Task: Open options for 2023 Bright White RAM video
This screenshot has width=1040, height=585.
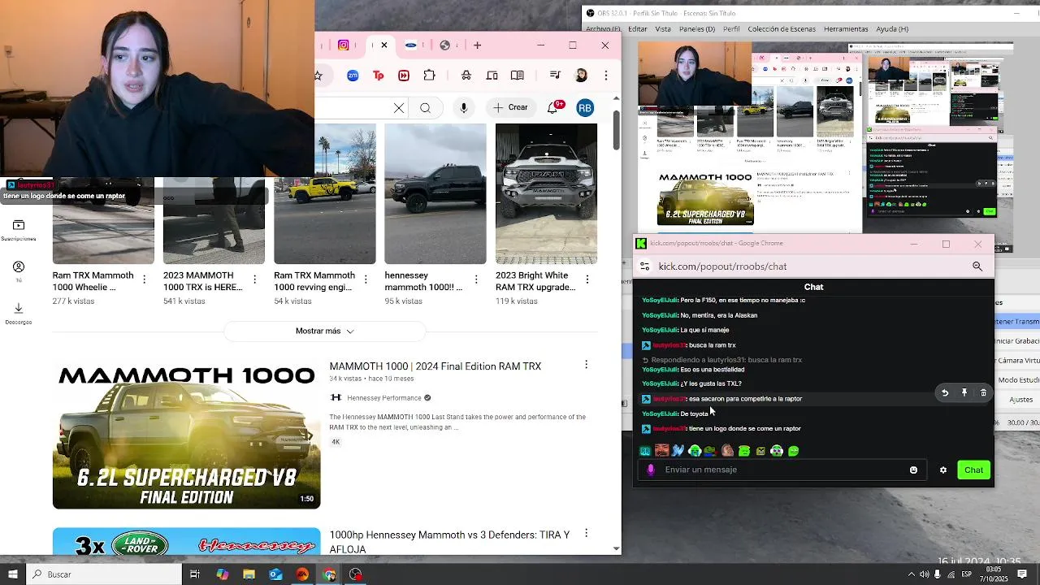Action: pos(586,279)
